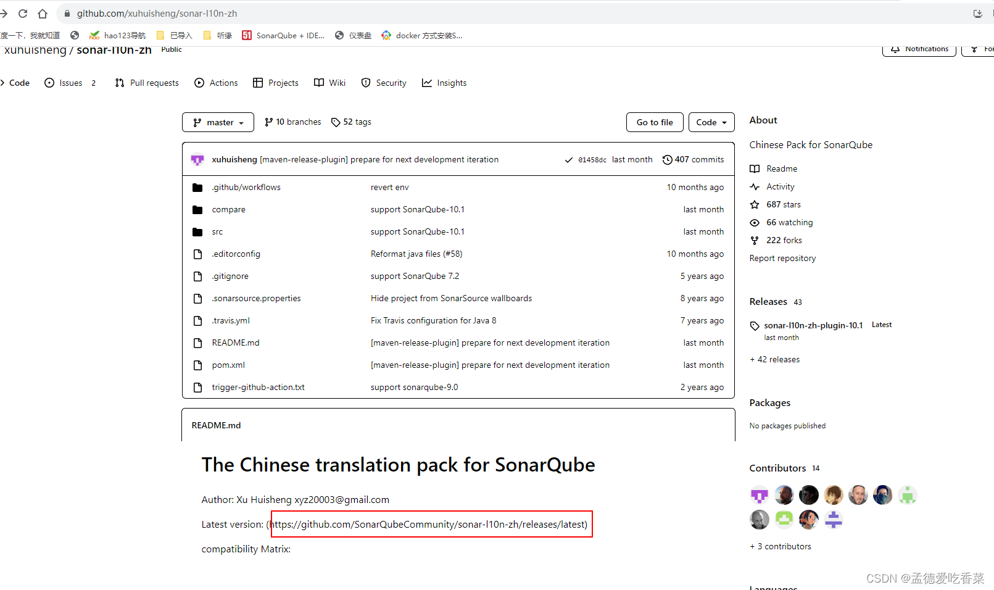Open the green commit status checkmark
This screenshot has height=590, width=994.
(568, 160)
